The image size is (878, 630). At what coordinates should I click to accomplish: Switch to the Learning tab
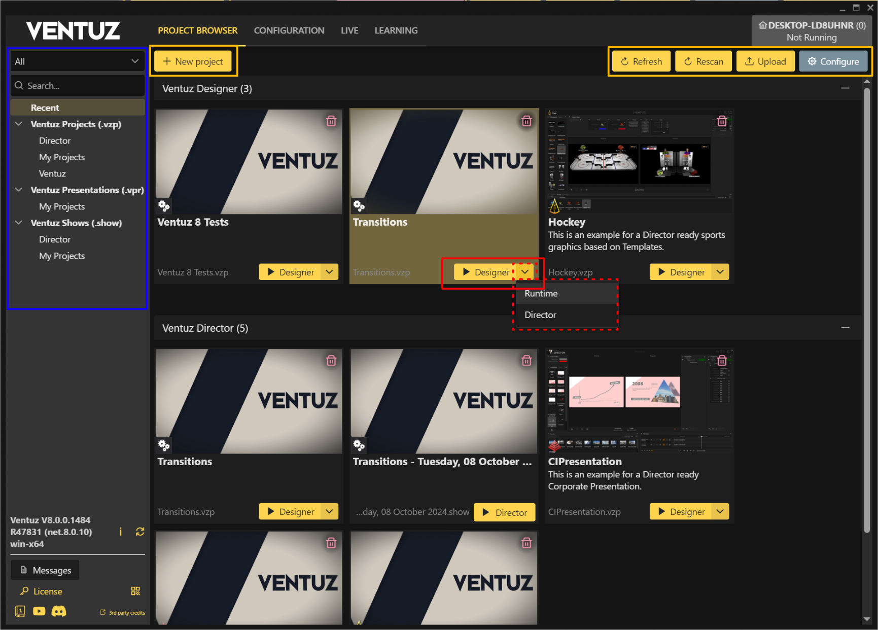[x=396, y=30]
